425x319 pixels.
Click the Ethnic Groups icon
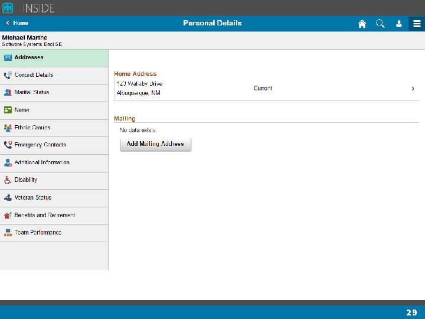[x=8, y=128]
